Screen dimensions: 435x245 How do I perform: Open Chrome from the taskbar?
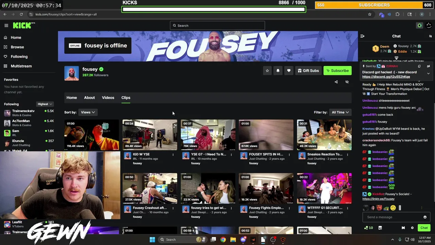pos(223,240)
